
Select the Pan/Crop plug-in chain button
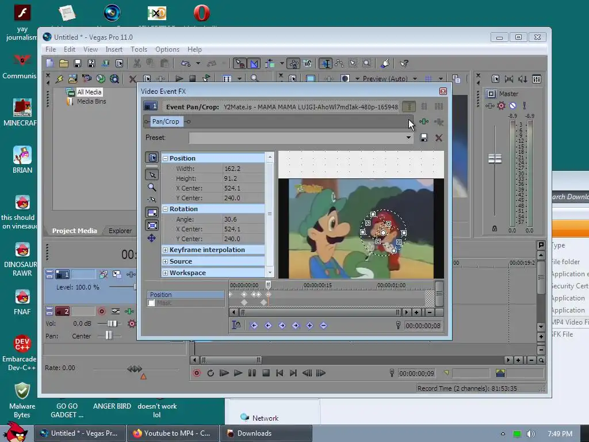coord(166,121)
